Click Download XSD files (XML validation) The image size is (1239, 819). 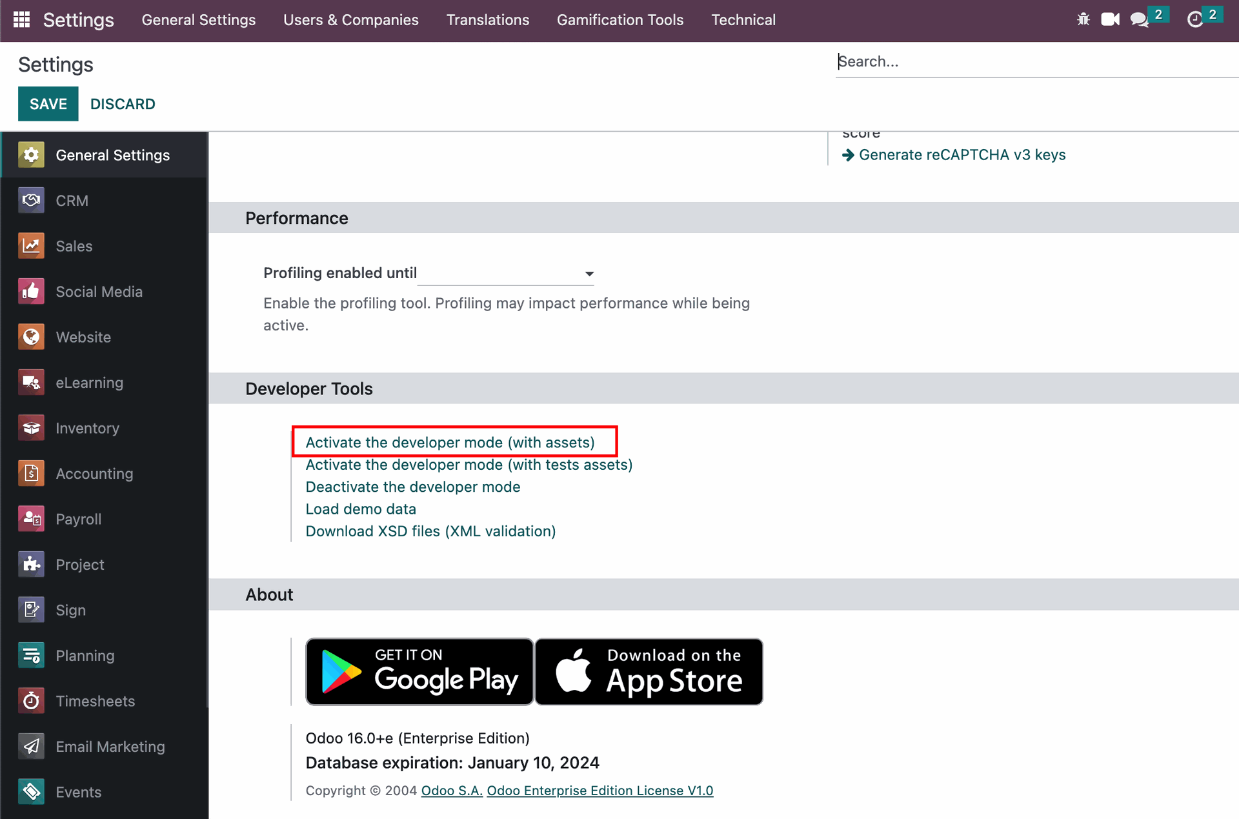click(430, 531)
